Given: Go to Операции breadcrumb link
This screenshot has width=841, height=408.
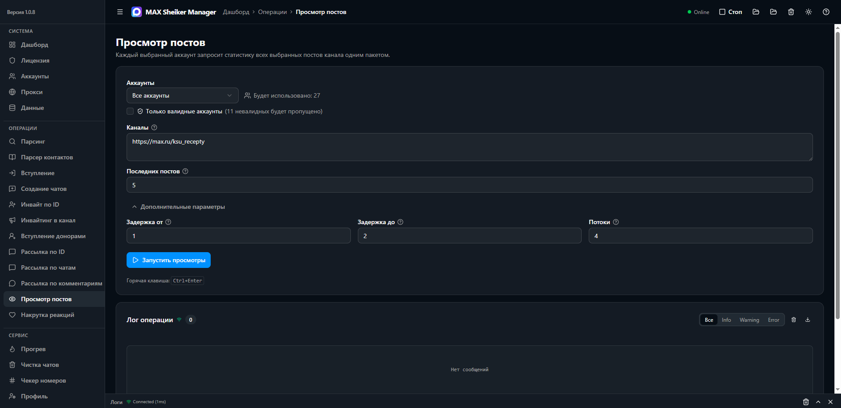Looking at the screenshot, I should pos(272,12).
